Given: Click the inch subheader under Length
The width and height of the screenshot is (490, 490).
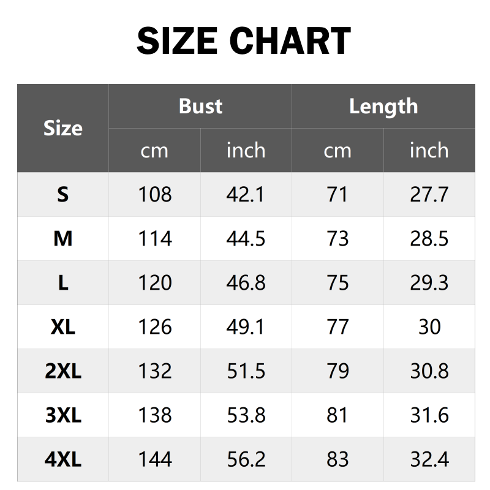Looking at the screenshot, I should (429, 150).
